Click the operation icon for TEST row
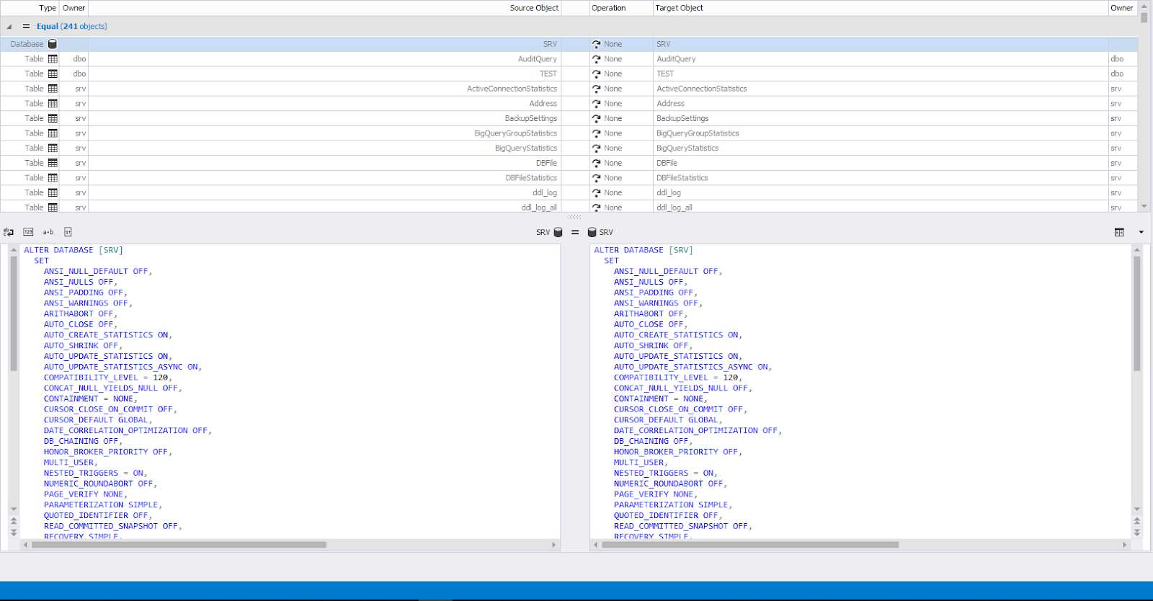The height and width of the screenshot is (601, 1153). coord(596,74)
